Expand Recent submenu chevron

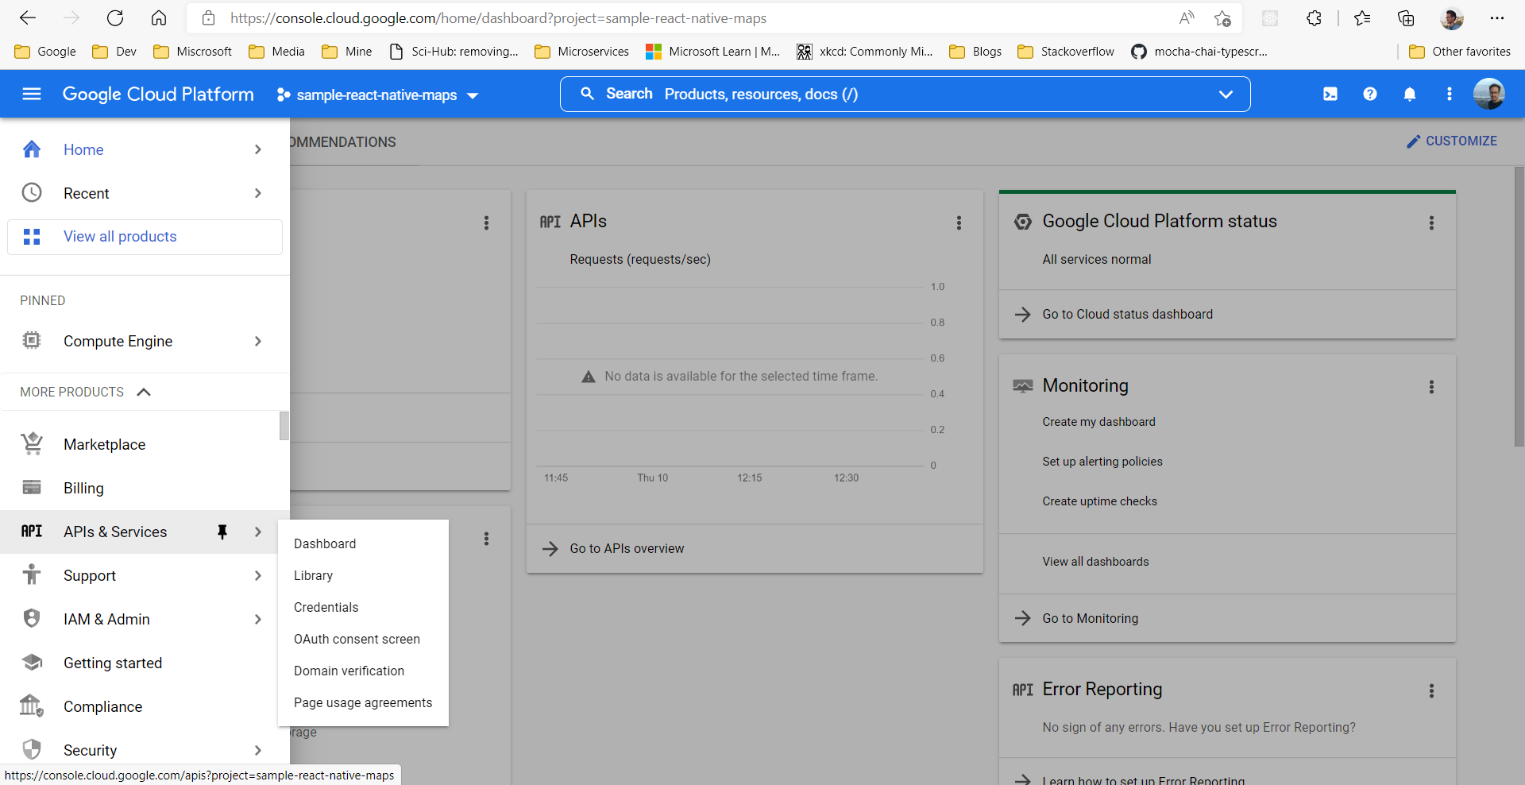click(258, 193)
